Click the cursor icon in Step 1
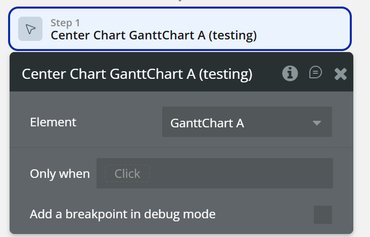This screenshot has width=370, height=237. [30, 29]
